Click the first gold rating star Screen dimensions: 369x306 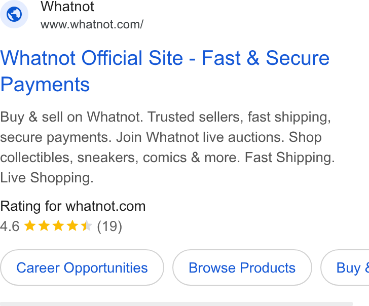pyautogui.click(x=30, y=226)
